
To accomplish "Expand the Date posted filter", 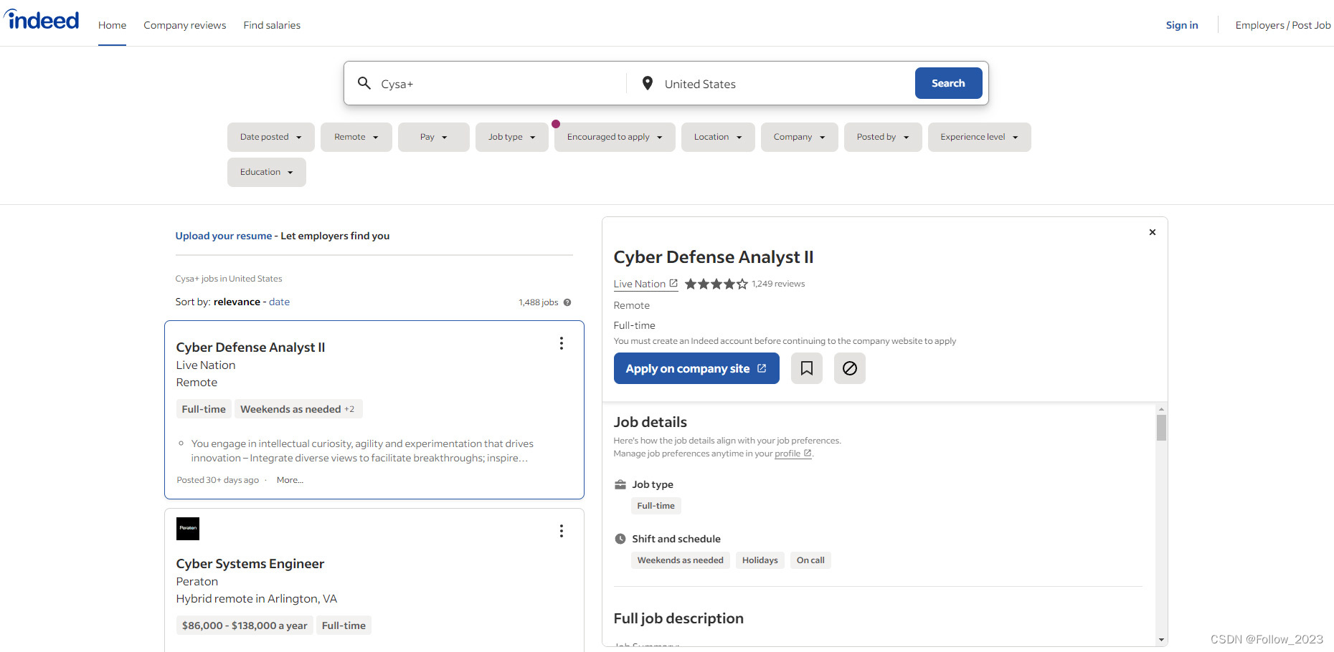I will tap(271, 137).
